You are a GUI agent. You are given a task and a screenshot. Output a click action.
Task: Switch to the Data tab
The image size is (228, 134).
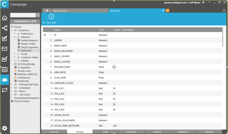pyautogui.click(x=105, y=132)
